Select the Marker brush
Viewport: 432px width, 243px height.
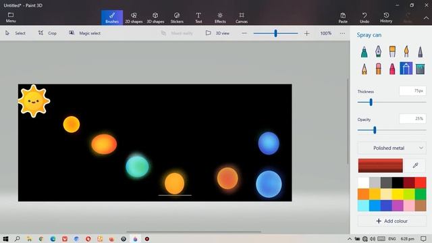tap(364, 52)
